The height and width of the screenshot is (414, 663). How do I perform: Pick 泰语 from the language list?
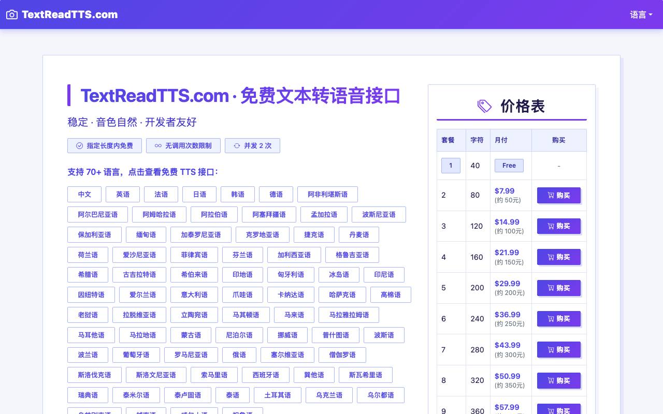(x=233, y=395)
